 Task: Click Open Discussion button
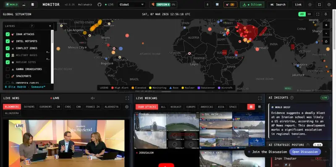pos(305,152)
